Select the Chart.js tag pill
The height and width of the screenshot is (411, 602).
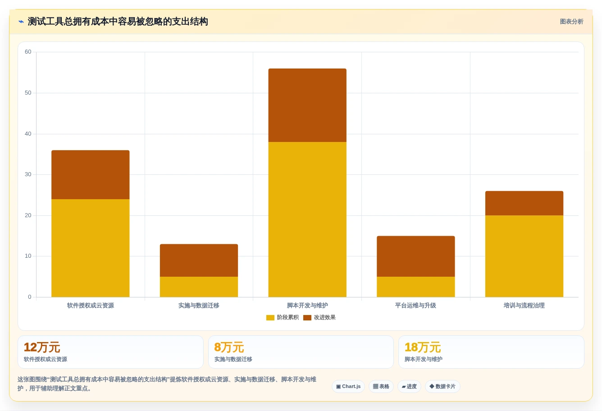[348, 387]
